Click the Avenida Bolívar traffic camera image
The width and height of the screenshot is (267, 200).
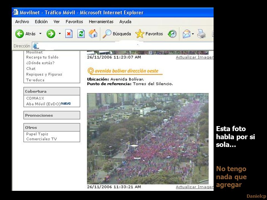pos(148,139)
